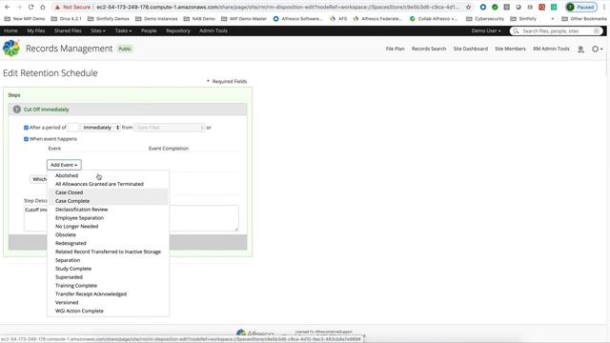610x343 pixels.
Task: Open Shared Files in the top bar
Action: (68, 30)
